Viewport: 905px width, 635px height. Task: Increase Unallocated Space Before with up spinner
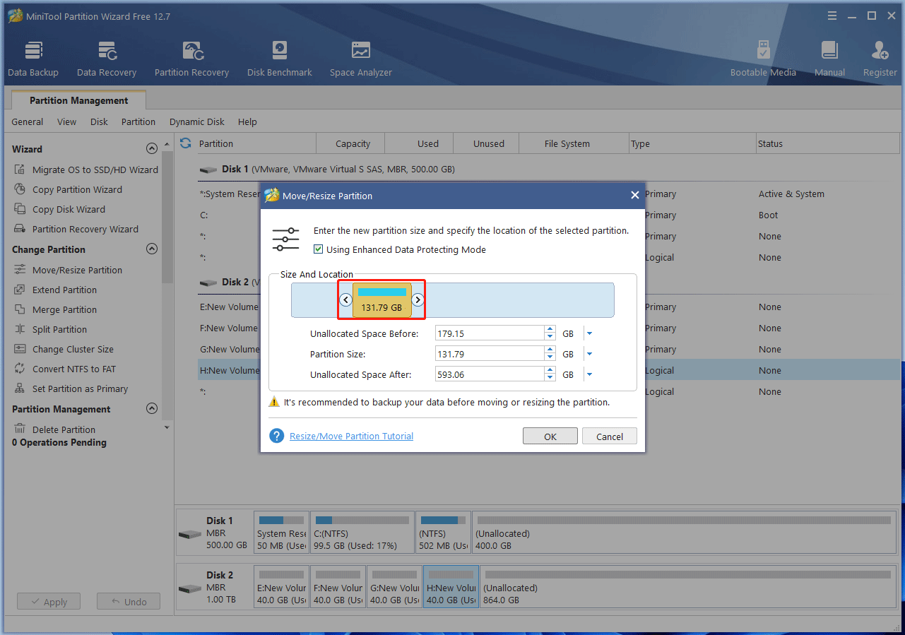550,330
